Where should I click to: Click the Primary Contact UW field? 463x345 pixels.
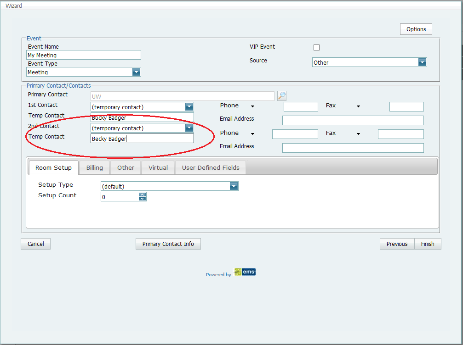point(183,96)
